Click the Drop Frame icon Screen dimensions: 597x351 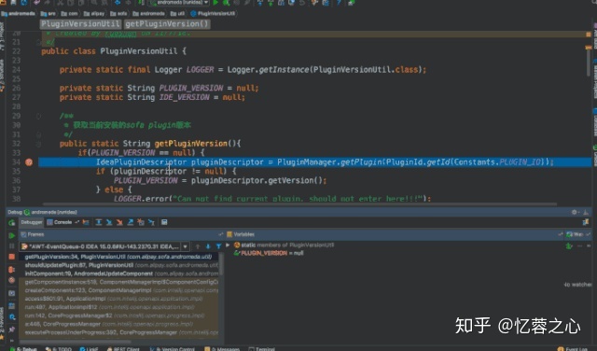[x=141, y=222]
